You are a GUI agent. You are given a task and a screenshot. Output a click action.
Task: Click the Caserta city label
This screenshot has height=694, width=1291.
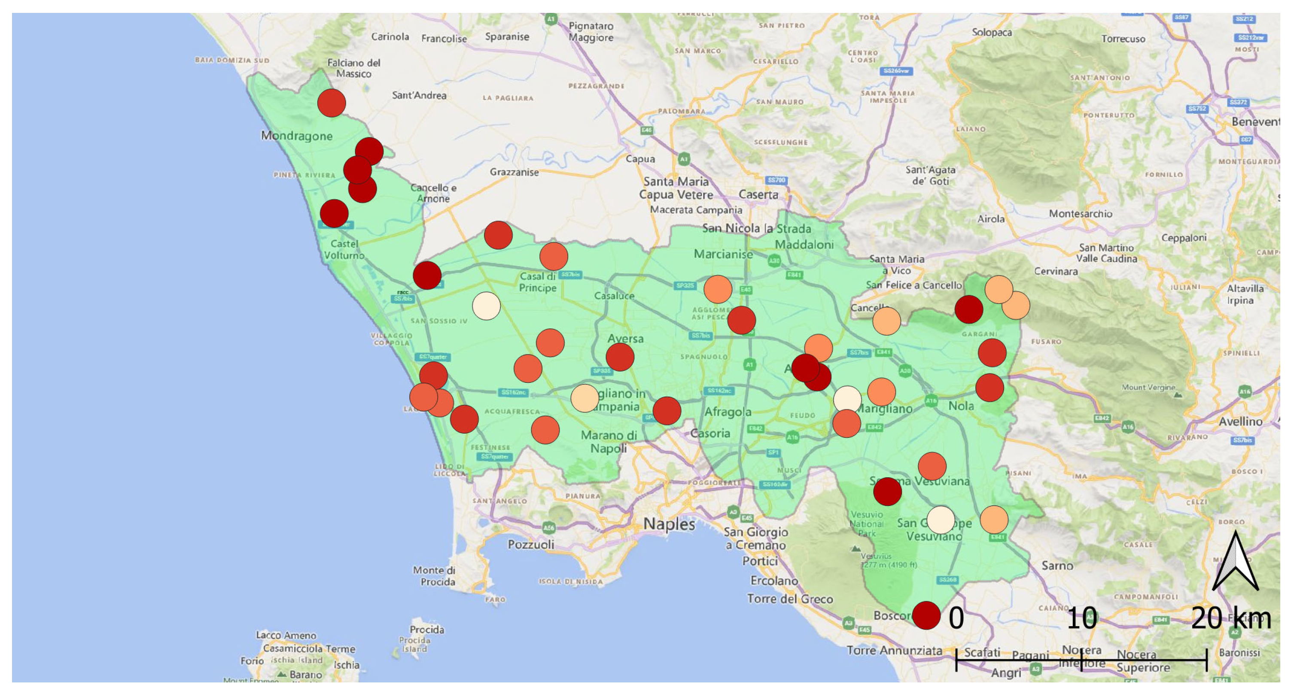coord(758,195)
